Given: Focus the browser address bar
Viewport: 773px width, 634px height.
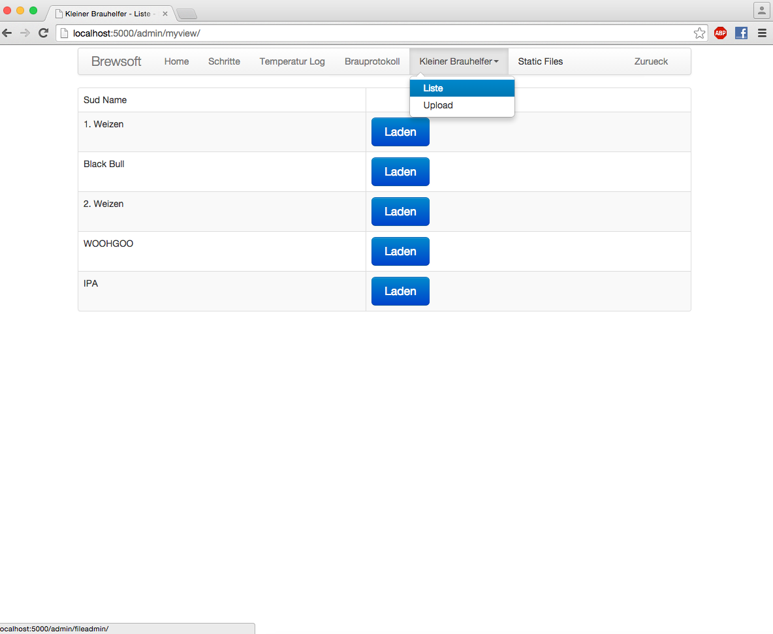Looking at the screenshot, I should pos(379,33).
